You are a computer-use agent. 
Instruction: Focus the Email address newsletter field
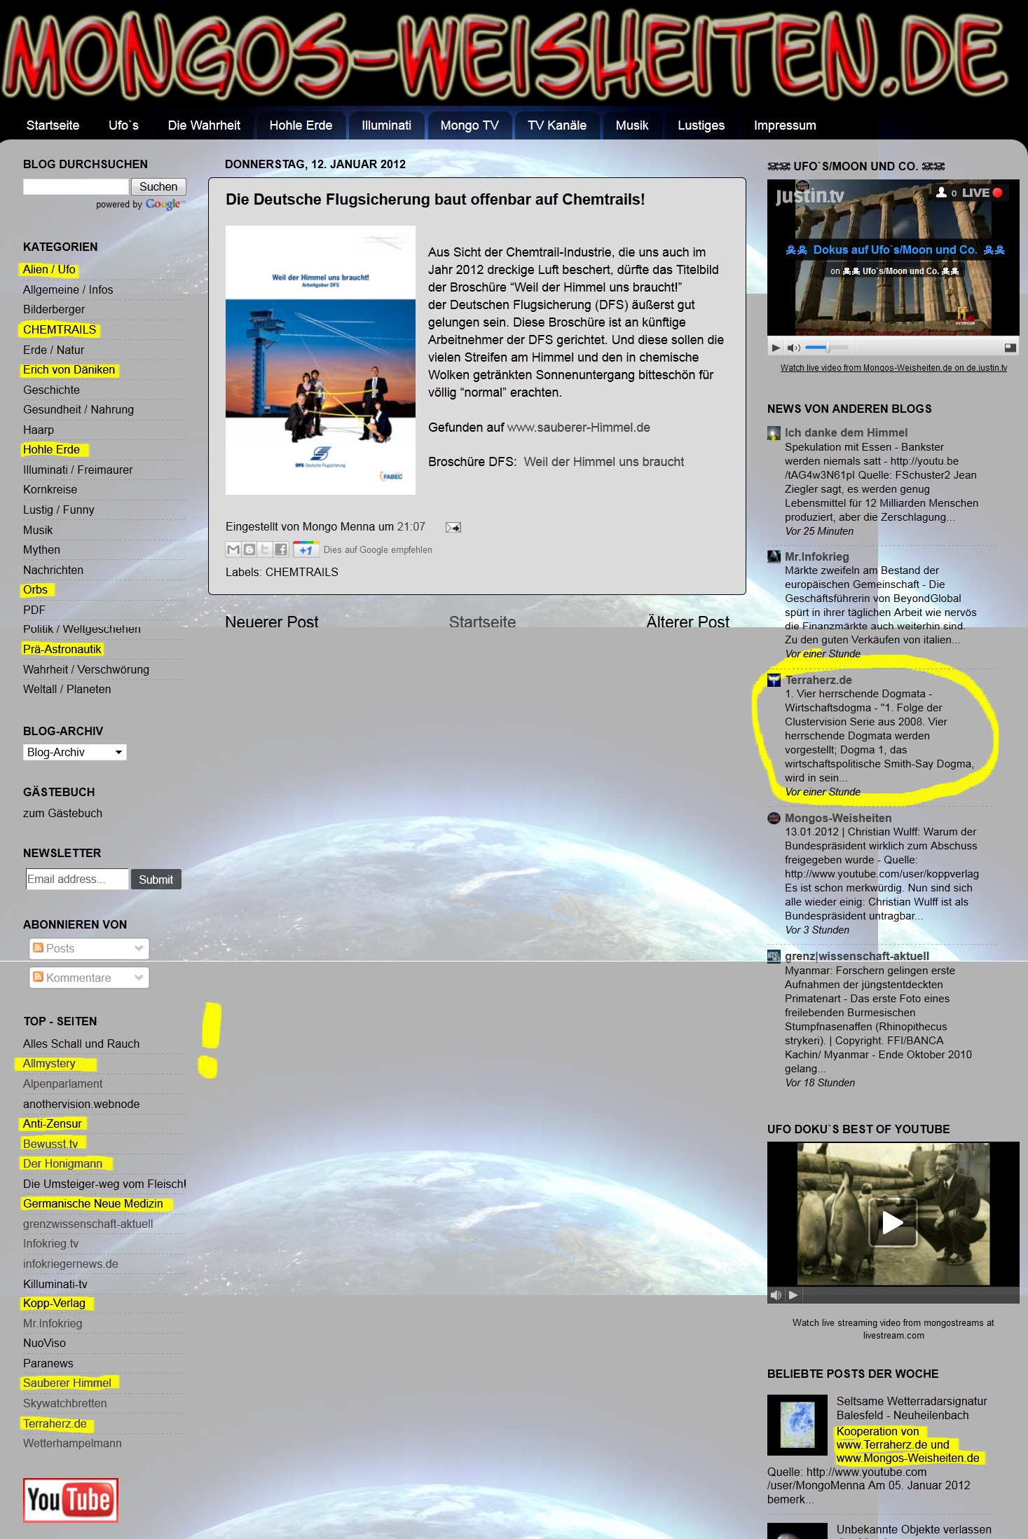point(77,880)
